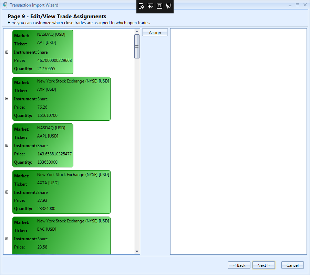Click the price 143.658810325477
Viewport: 310px width, 275px height.
[54, 154]
